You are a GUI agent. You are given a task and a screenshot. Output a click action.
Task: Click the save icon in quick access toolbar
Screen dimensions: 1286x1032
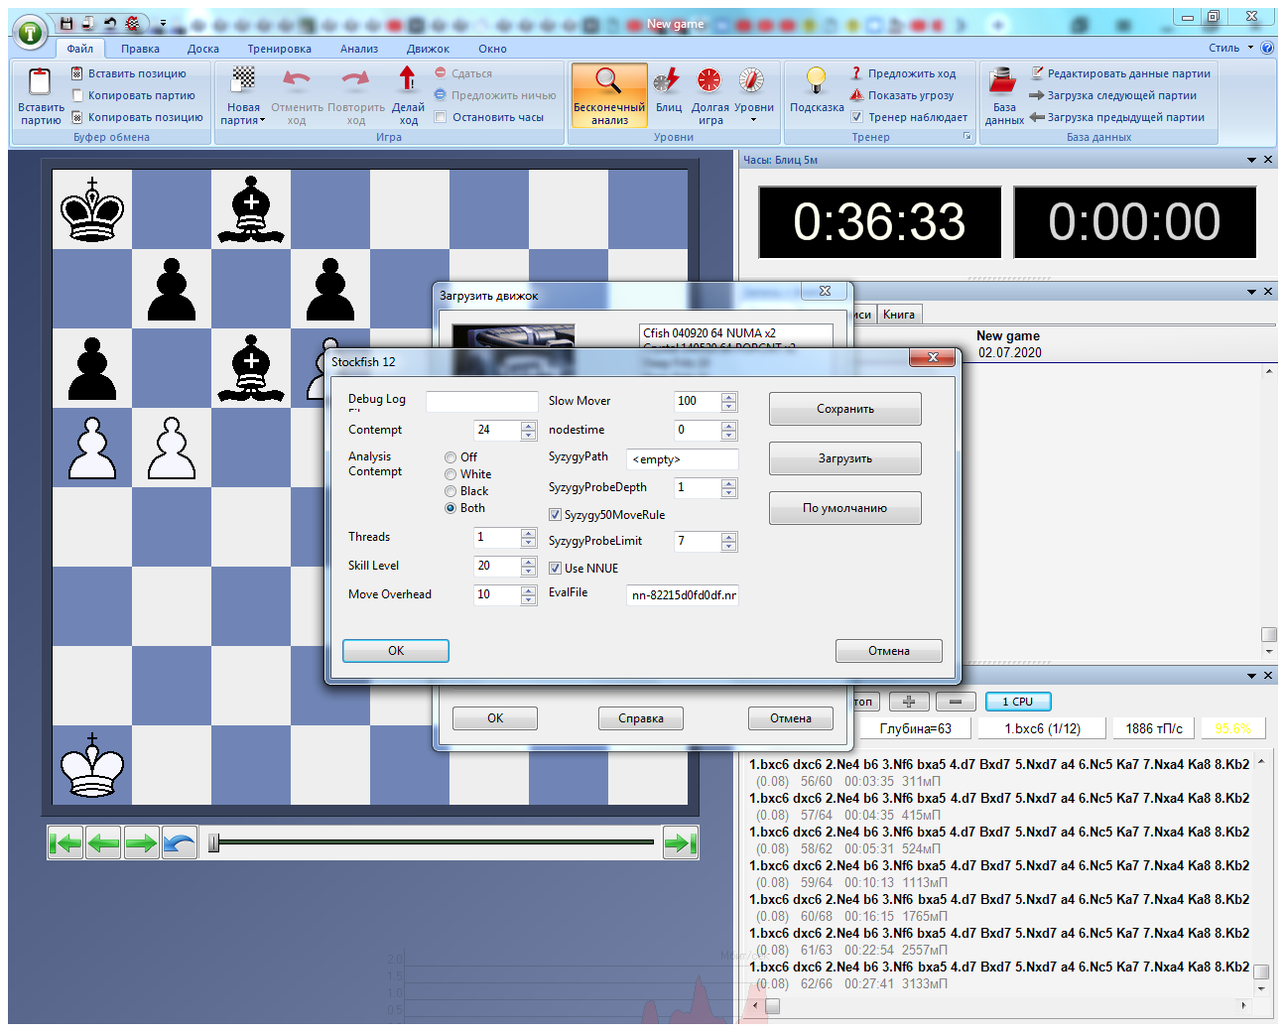(65, 23)
